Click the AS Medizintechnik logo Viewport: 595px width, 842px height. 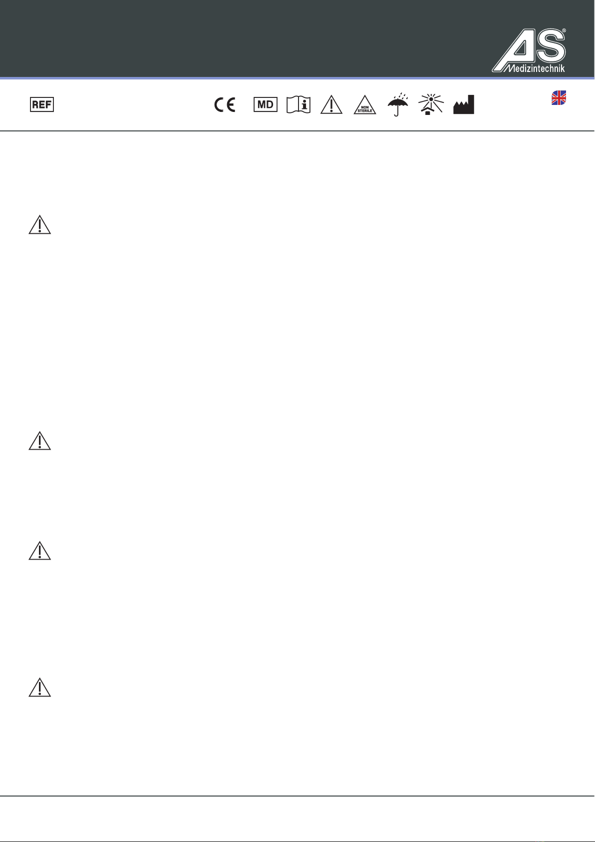point(529,50)
